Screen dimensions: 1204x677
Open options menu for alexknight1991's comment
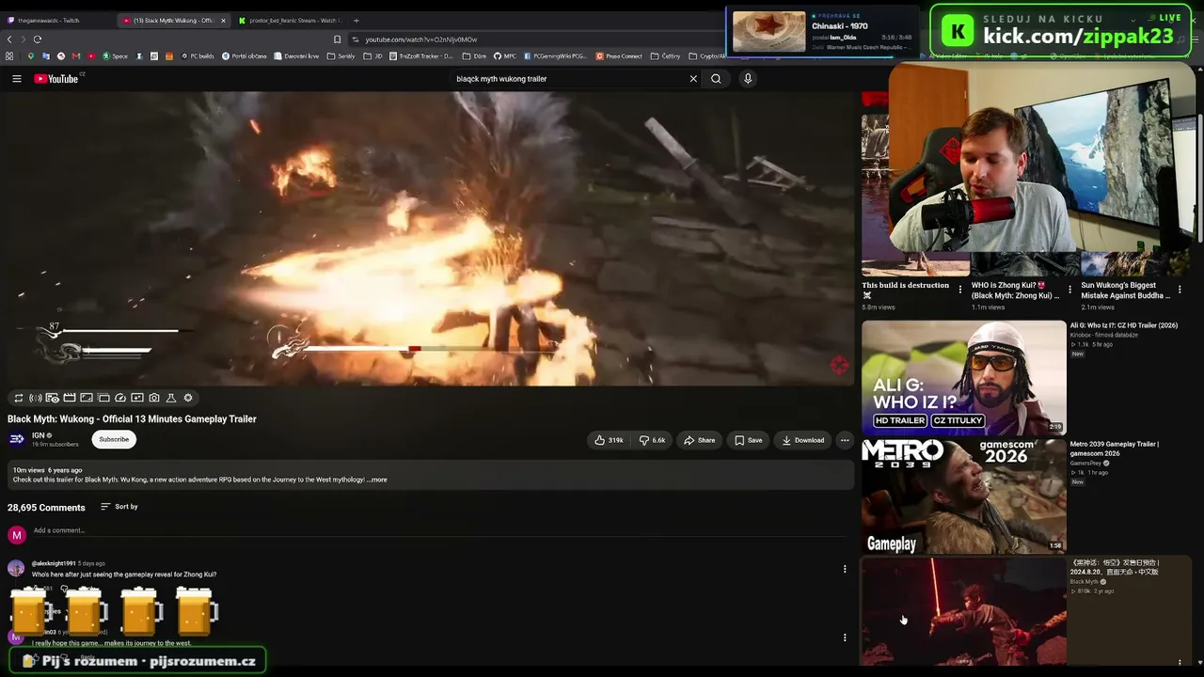tap(845, 569)
